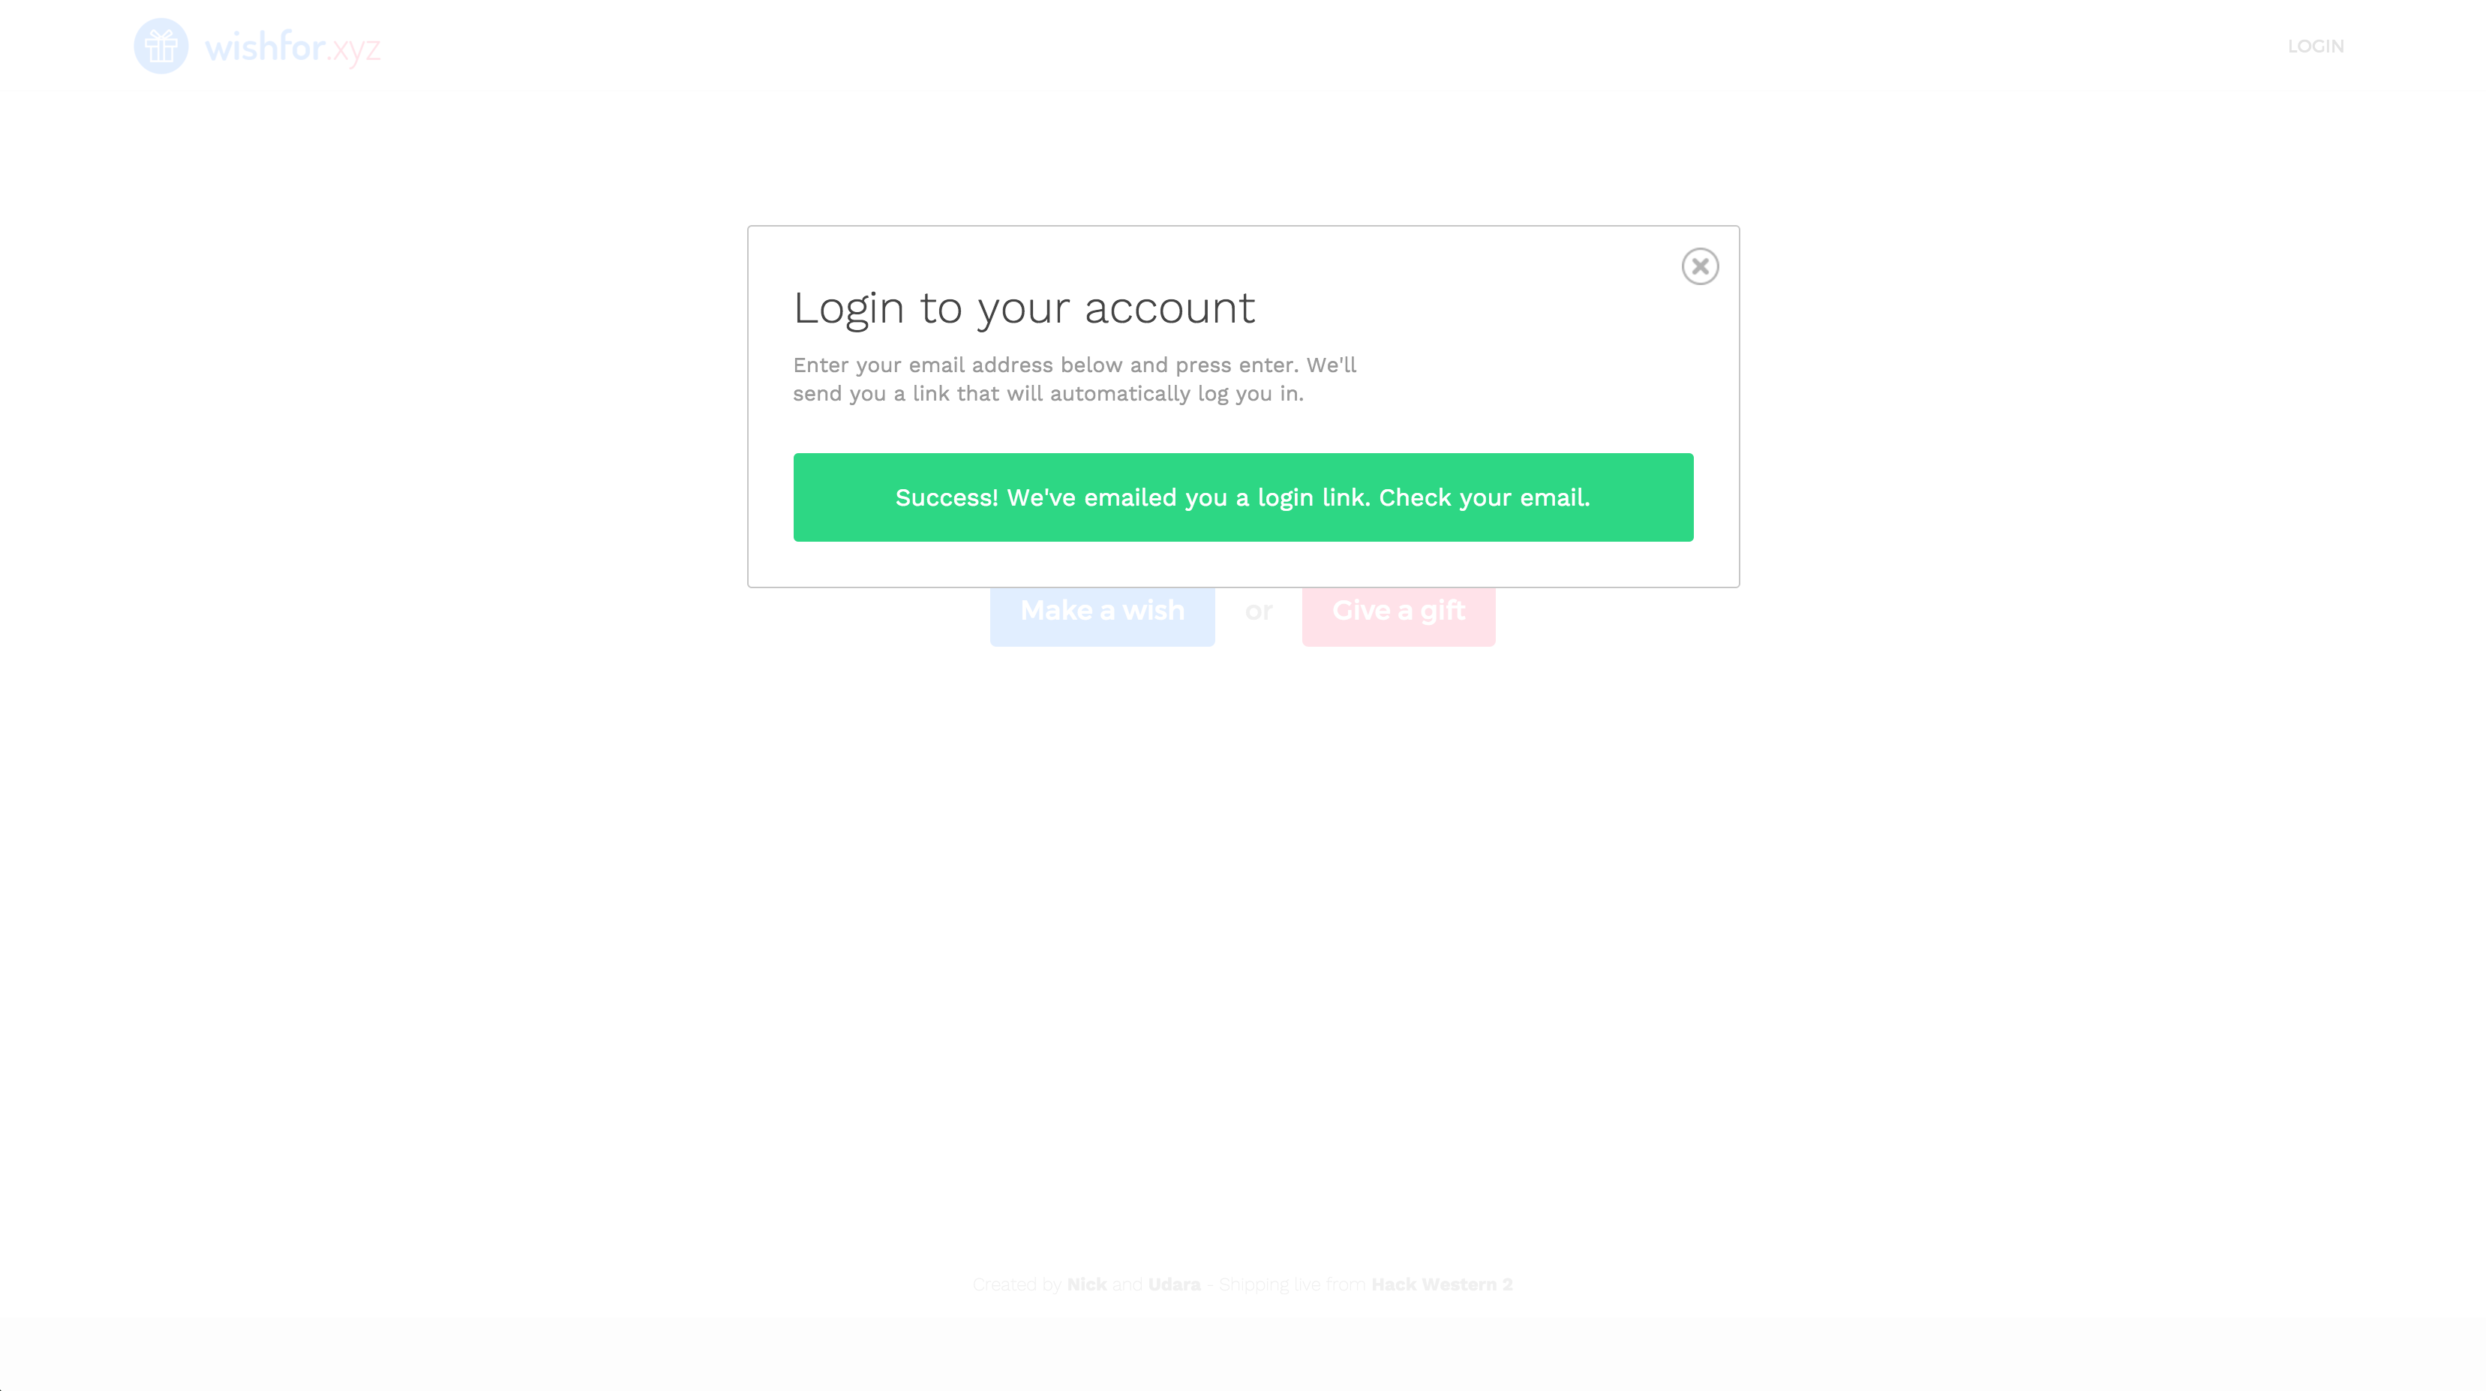The image size is (2486, 1391).
Task: Choose the Give a gift button
Action: 1398,612
